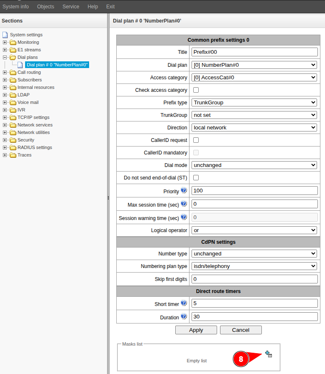Select Dial plan # 0 tree item
Viewport: 325px width, 374px height.
(x=57, y=65)
